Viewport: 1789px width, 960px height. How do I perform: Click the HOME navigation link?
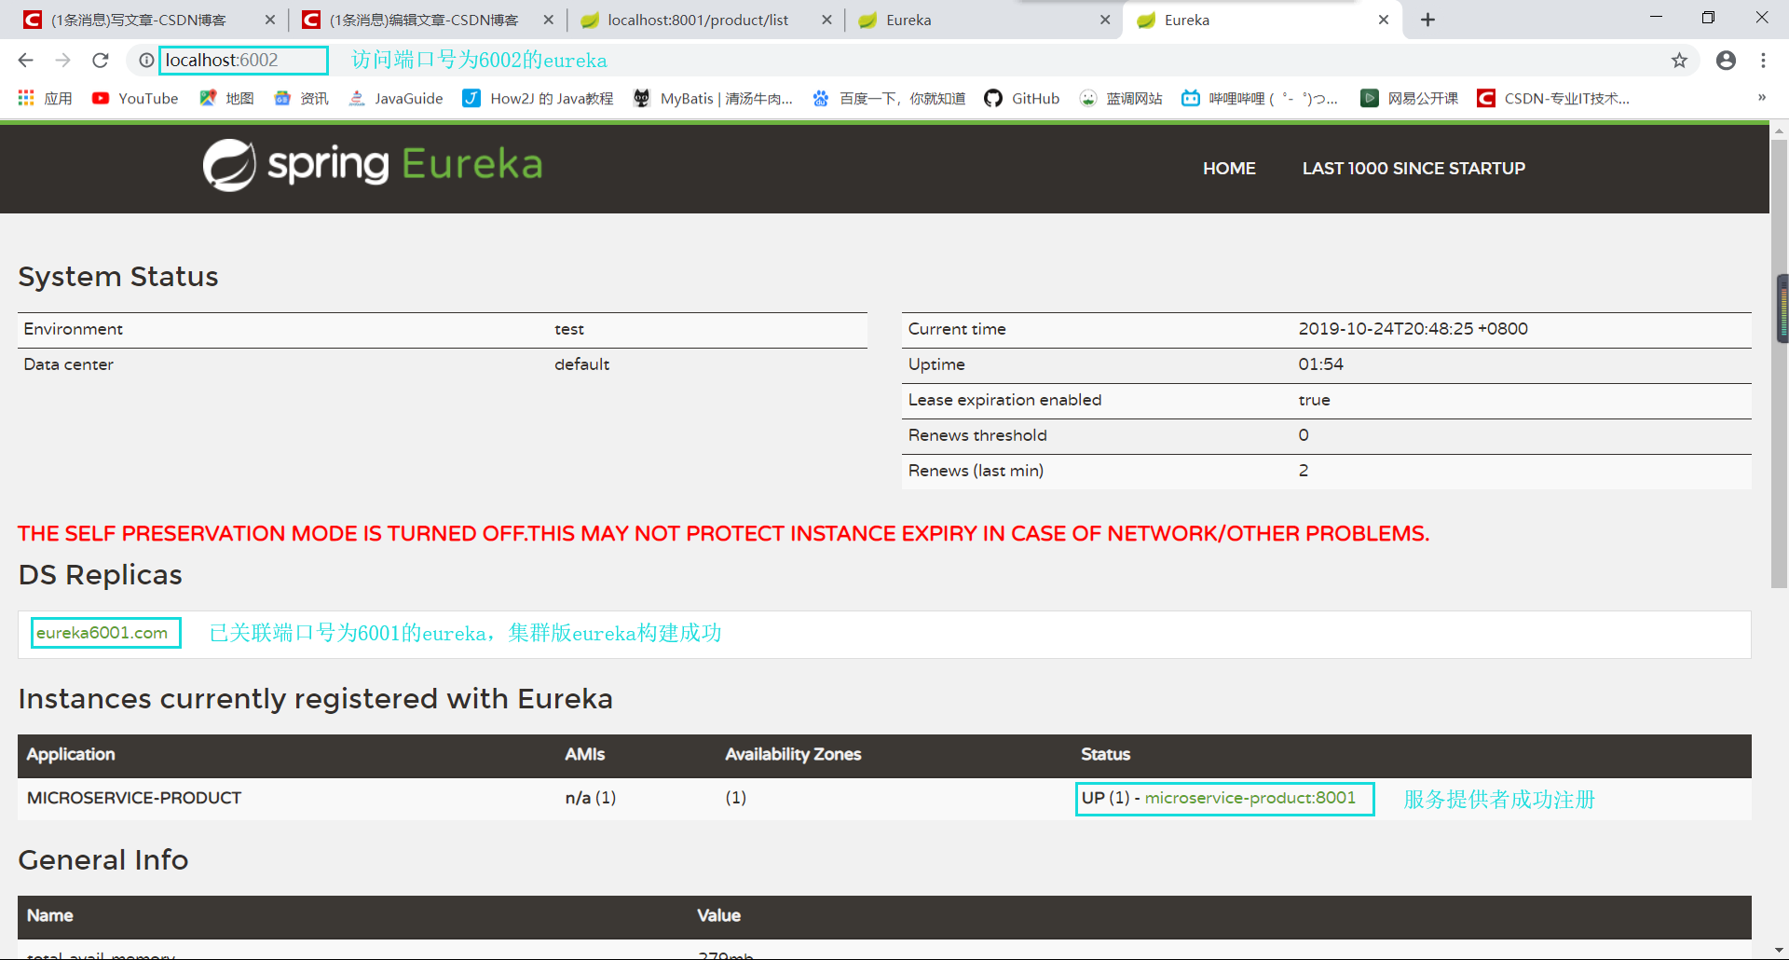(x=1229, y=169)
